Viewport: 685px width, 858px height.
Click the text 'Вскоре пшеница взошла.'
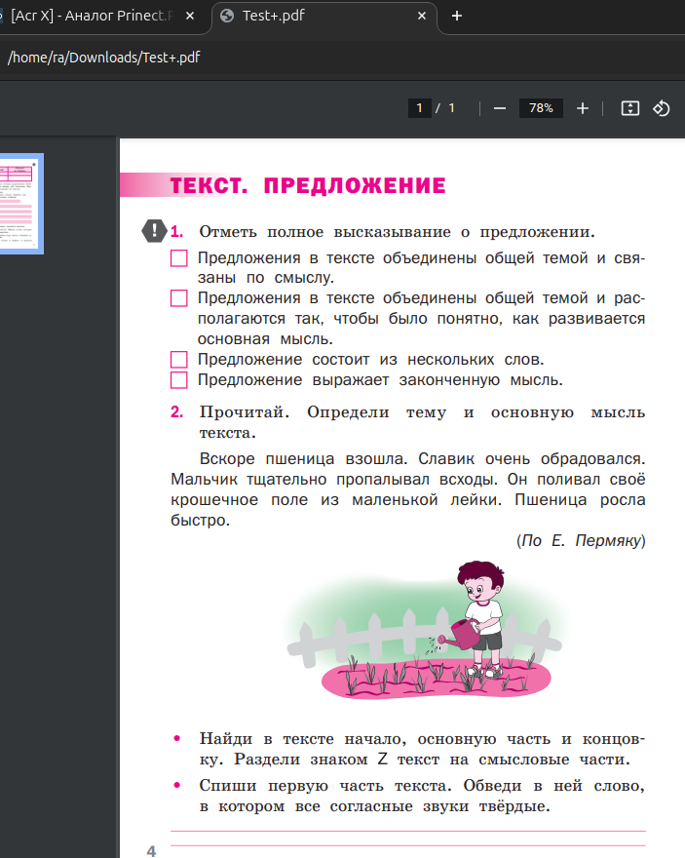tap(303, 458)
